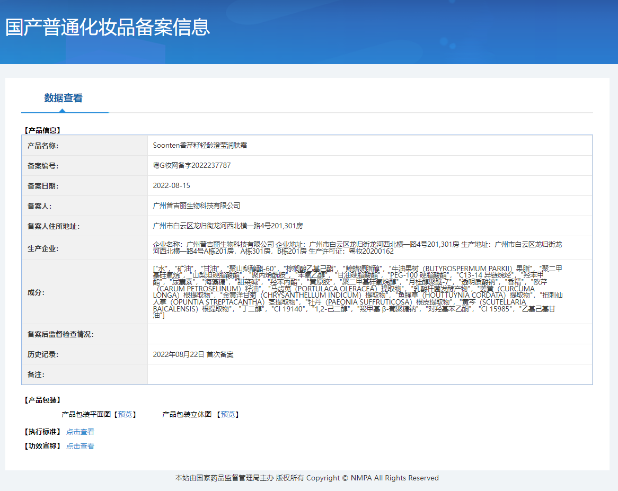Image resolution: width=618 pixels, height=491 pixels.
Task: Click the 【产品包装】 section heading
Action: (x=42, y=400)
